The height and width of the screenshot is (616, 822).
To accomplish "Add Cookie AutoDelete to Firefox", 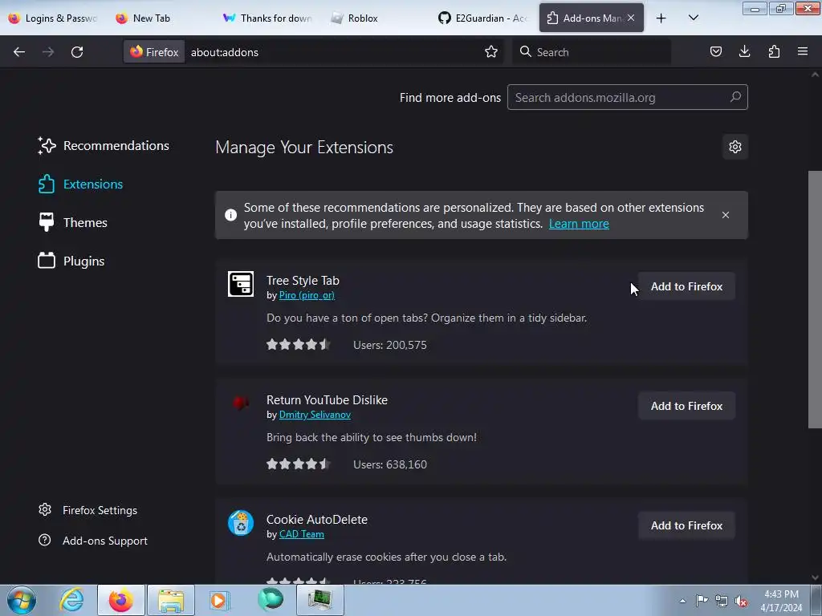I will (686, 525).
